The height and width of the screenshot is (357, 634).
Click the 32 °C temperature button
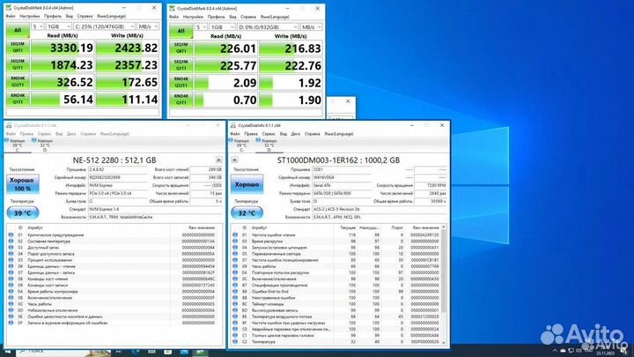point(247,213)
